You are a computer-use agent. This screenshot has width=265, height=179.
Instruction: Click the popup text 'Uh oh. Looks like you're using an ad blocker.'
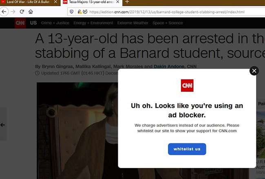187,110
